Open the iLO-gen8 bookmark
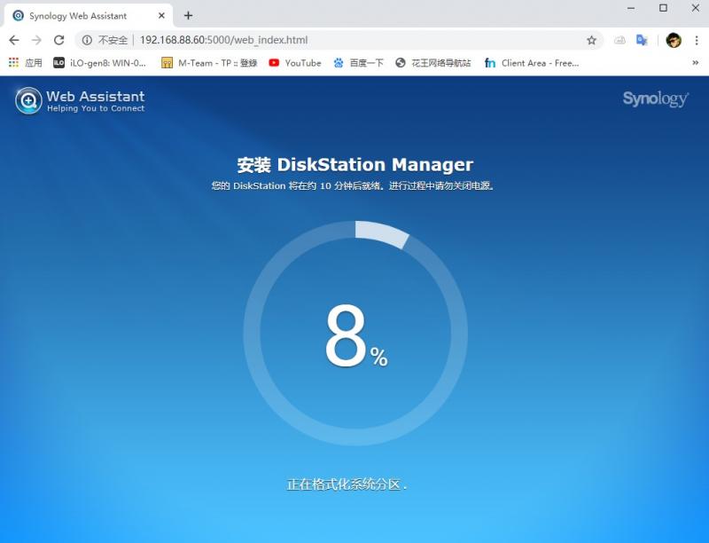This screenshot has height=543, width=709. pyautogui.click(x=99, y=63)
